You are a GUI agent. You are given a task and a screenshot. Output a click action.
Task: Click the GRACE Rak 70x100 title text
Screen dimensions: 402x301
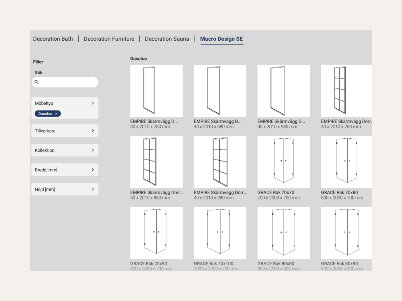click(x=213, y=263)
